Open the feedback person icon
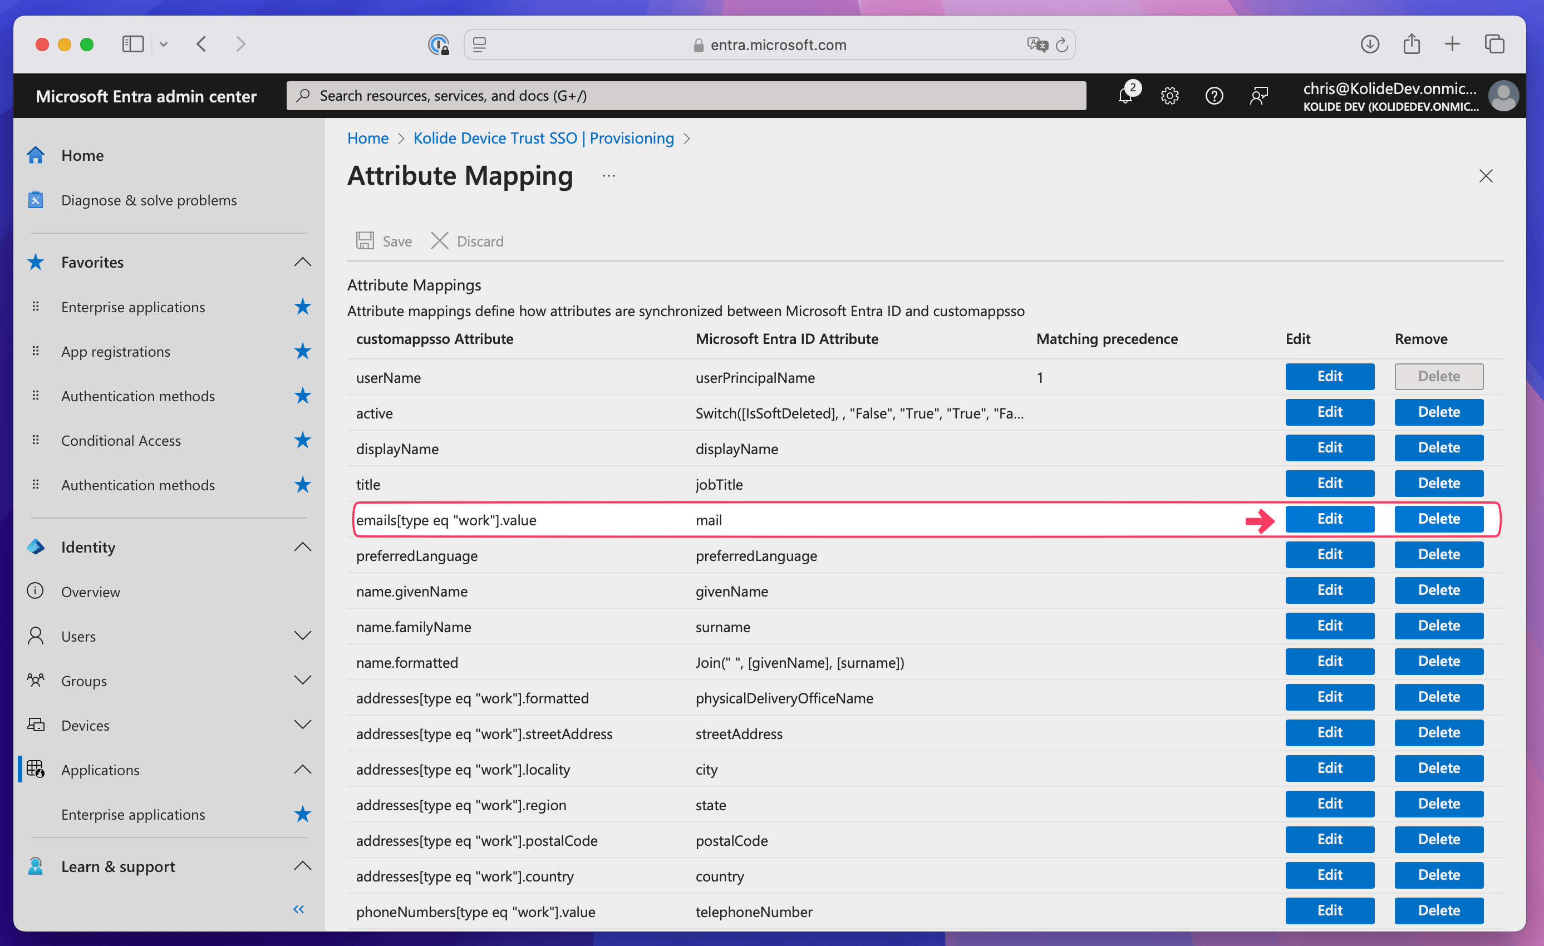 coord(1258,96)
